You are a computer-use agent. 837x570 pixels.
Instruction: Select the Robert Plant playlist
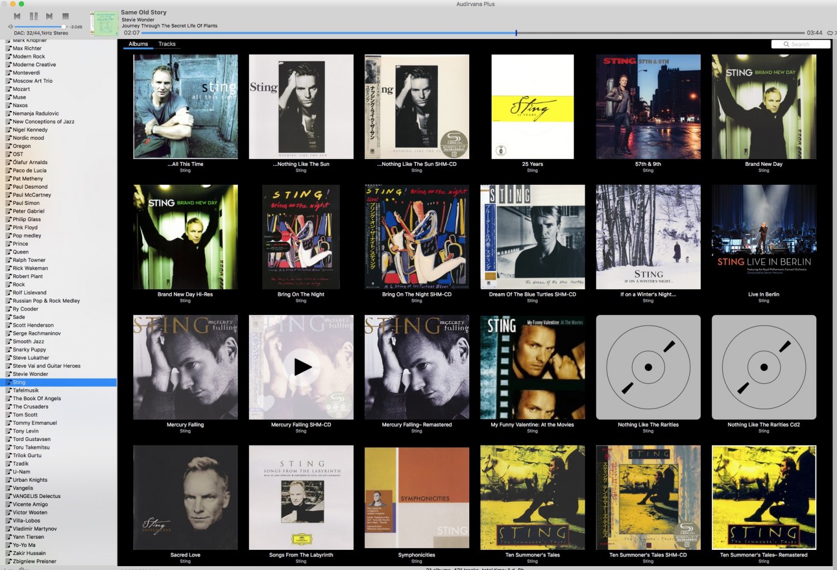[x=59, y=276]
